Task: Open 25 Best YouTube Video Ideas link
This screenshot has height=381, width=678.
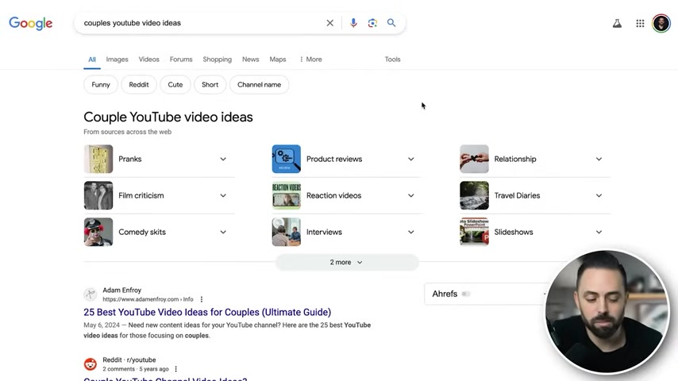Action: coord(207,312)
